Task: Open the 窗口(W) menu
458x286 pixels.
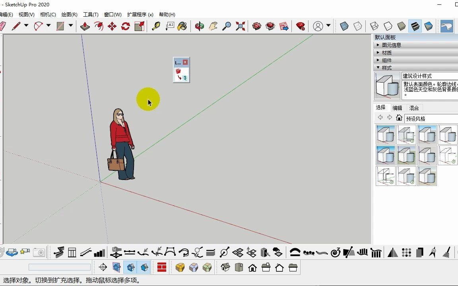Action: (113, 15)
